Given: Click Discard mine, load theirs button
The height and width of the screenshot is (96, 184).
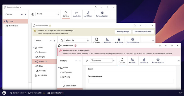Looking at the screenshot, I should pyautogui.click(x=143, y=31).
